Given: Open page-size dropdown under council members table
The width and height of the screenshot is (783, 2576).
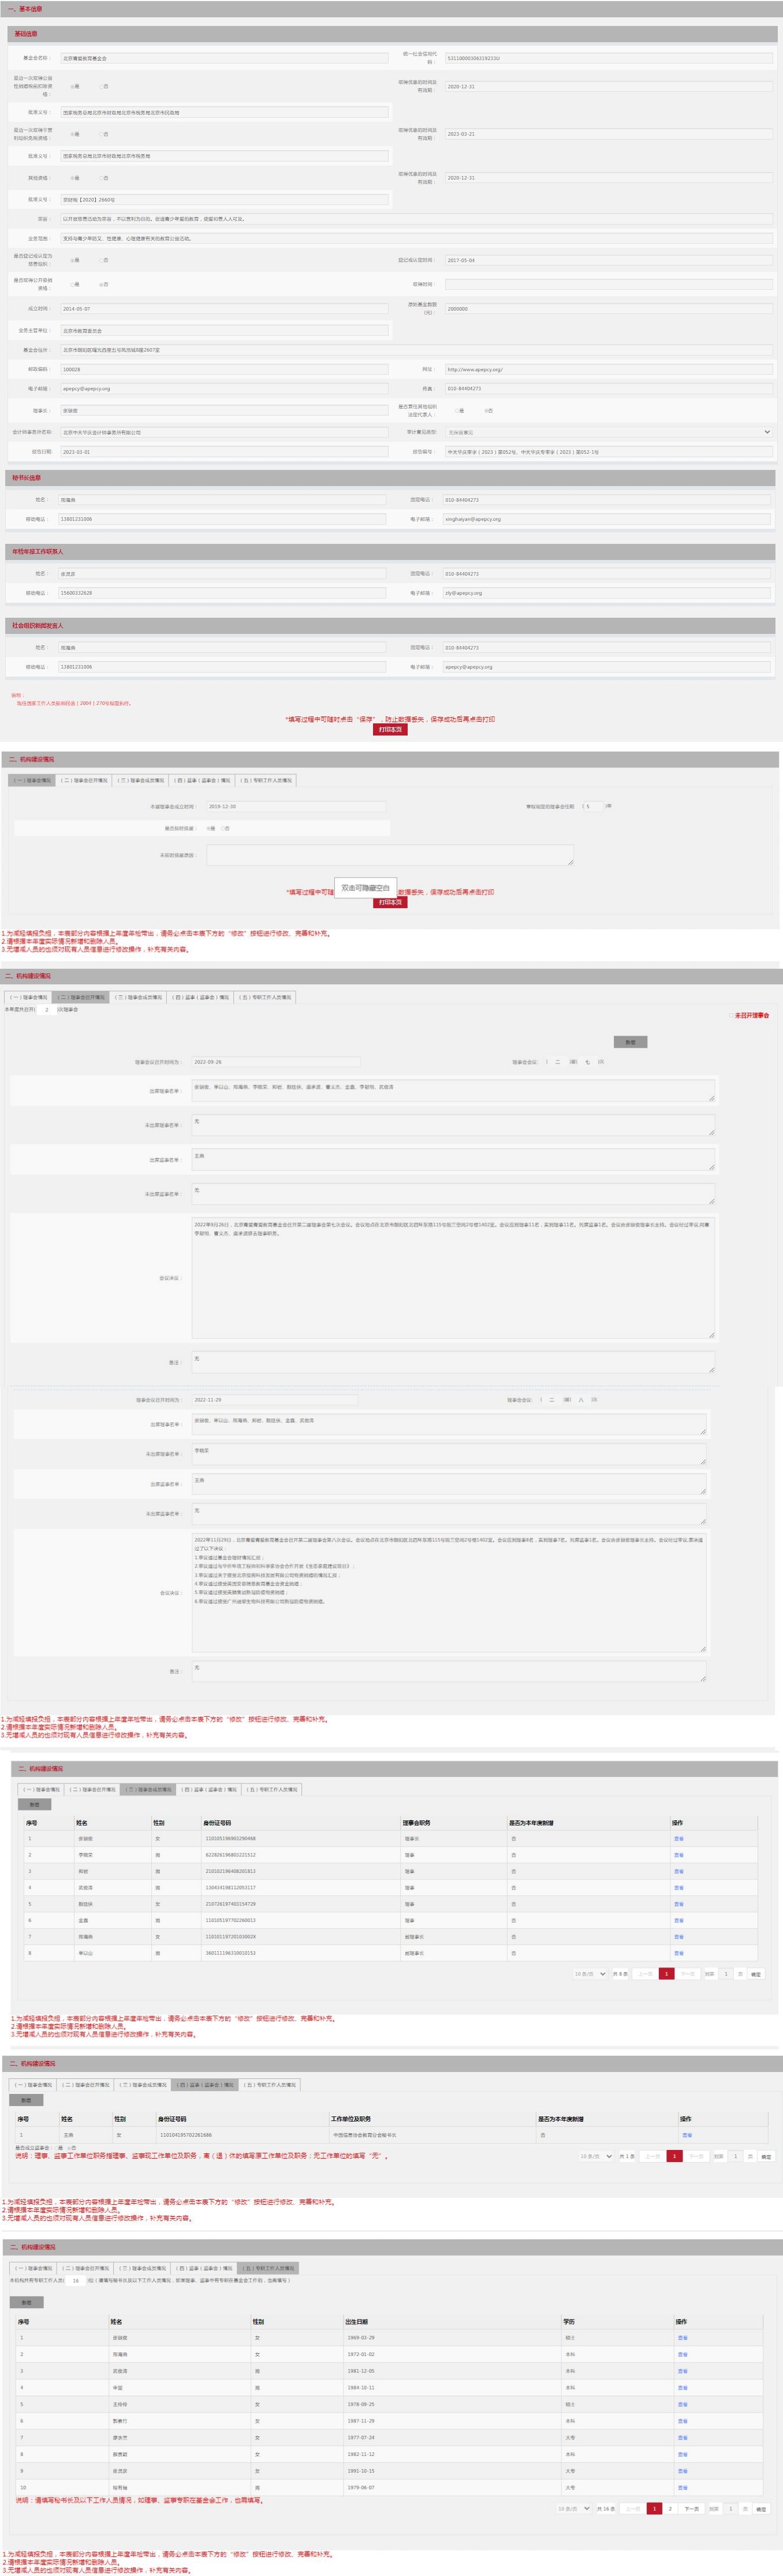Looking at the screenshot, I should coord(590,1974).
